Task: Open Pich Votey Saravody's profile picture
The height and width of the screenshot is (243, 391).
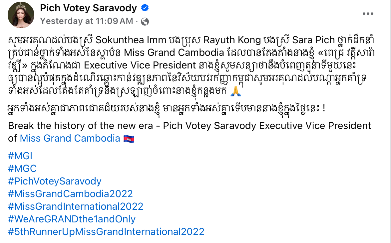Action: point(21,15)
